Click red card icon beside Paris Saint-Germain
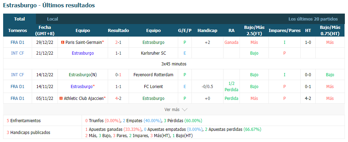 tap(62, 42)
